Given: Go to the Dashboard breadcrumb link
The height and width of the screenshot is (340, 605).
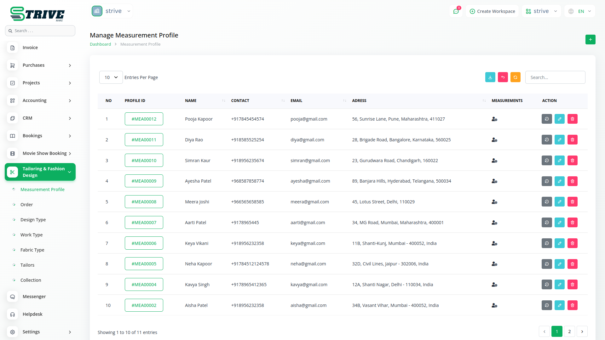Looking at the screenshot, I should click(100, 44).
